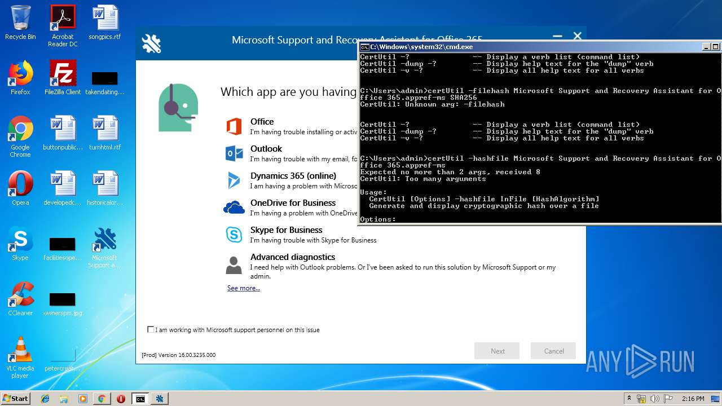The height and width of the screenshot is (406, 722).
Task: Select Skype for Business option text
Action: pos(286,230)
